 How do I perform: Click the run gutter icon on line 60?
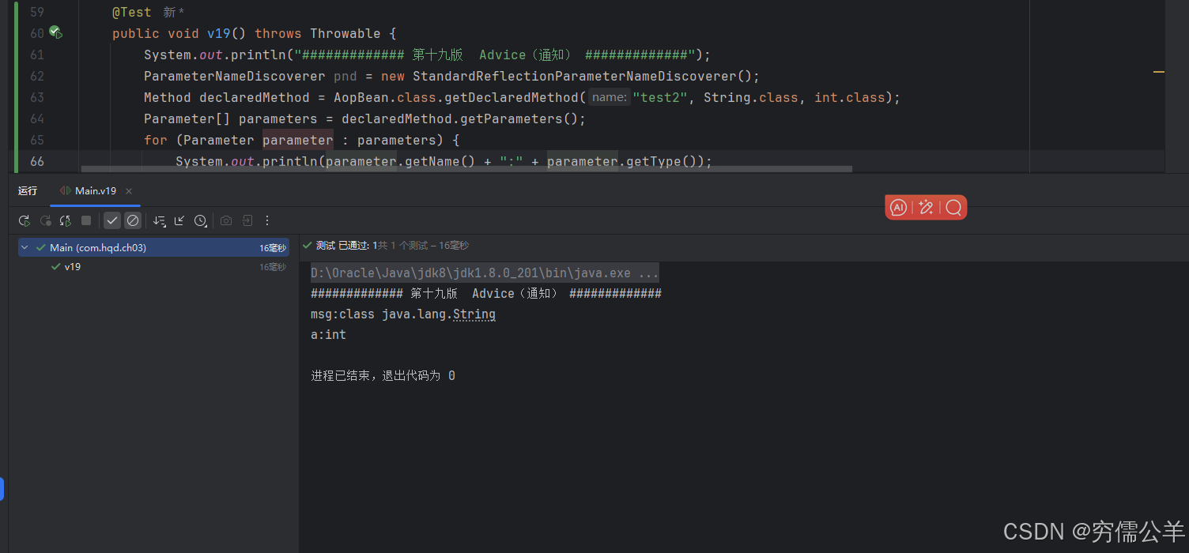point(55,32)
